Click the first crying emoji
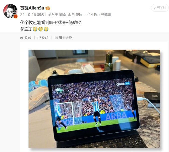This screenshot has height=152, width=169. tap(35, 29)
